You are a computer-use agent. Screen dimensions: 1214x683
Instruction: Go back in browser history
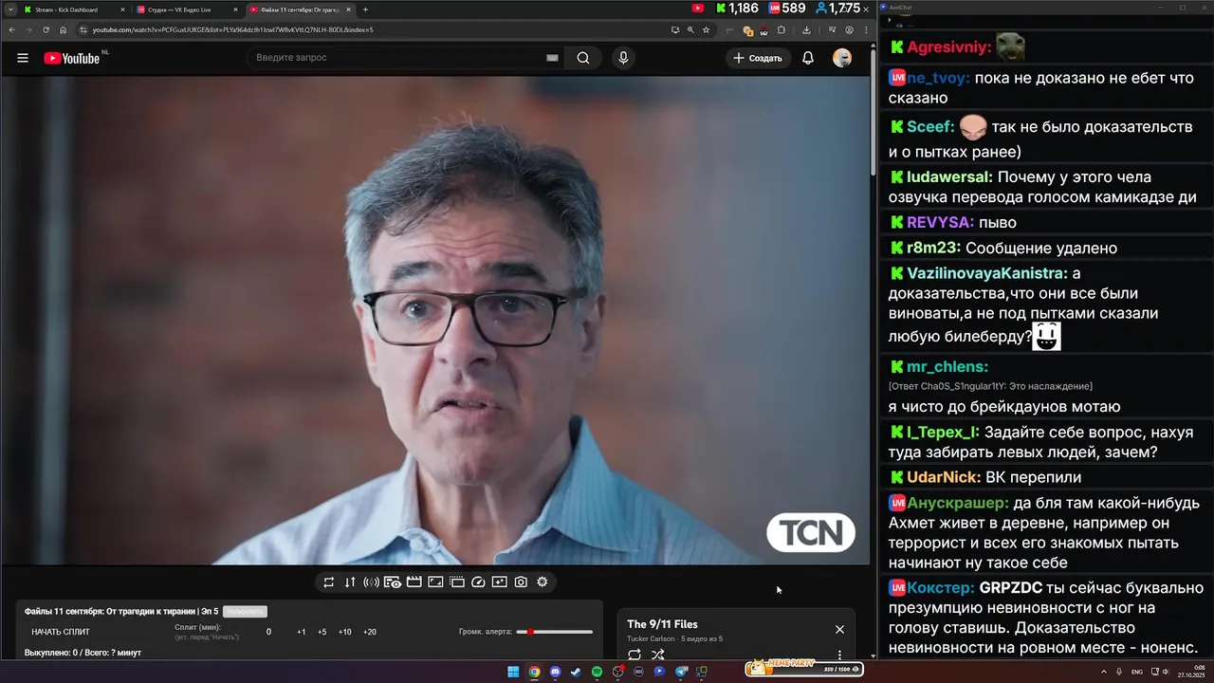(x=11, y=29)
